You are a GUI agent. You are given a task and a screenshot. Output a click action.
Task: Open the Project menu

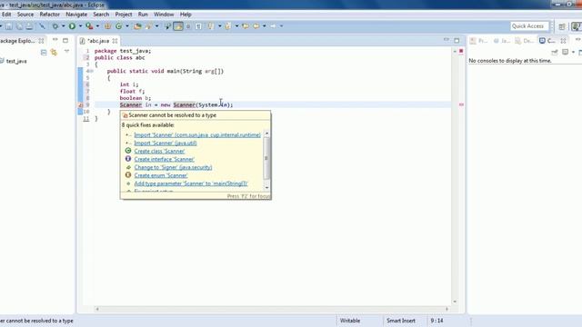coord(124,15)
